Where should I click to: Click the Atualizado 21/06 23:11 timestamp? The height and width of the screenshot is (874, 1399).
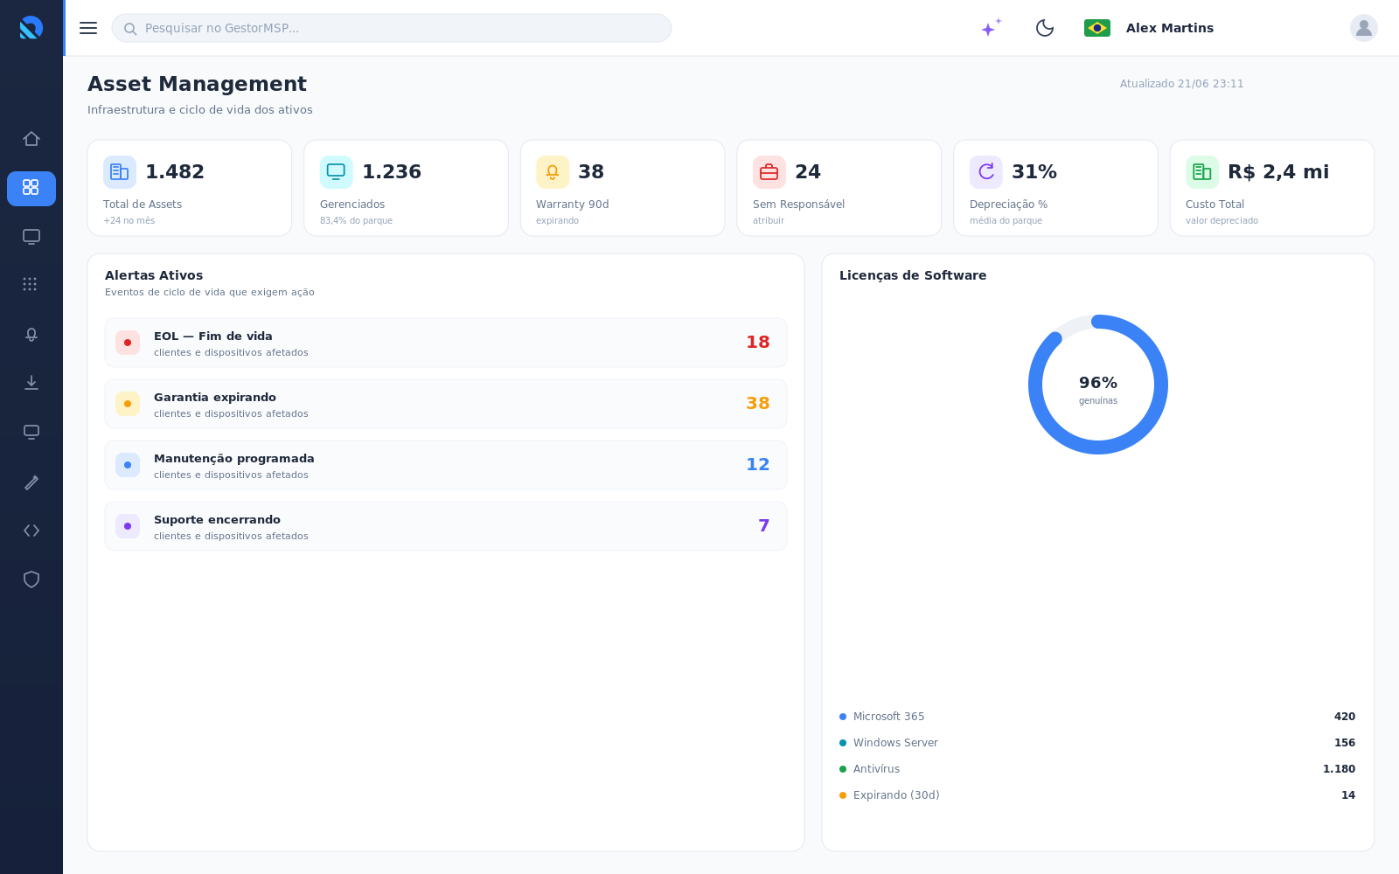[x=1181, y=84]
